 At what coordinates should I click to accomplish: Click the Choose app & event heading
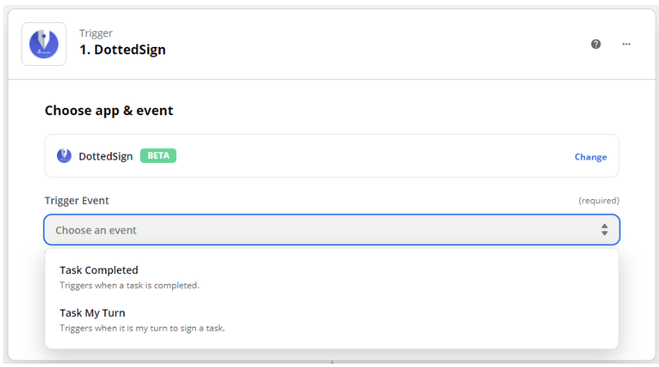coord(109,110)
